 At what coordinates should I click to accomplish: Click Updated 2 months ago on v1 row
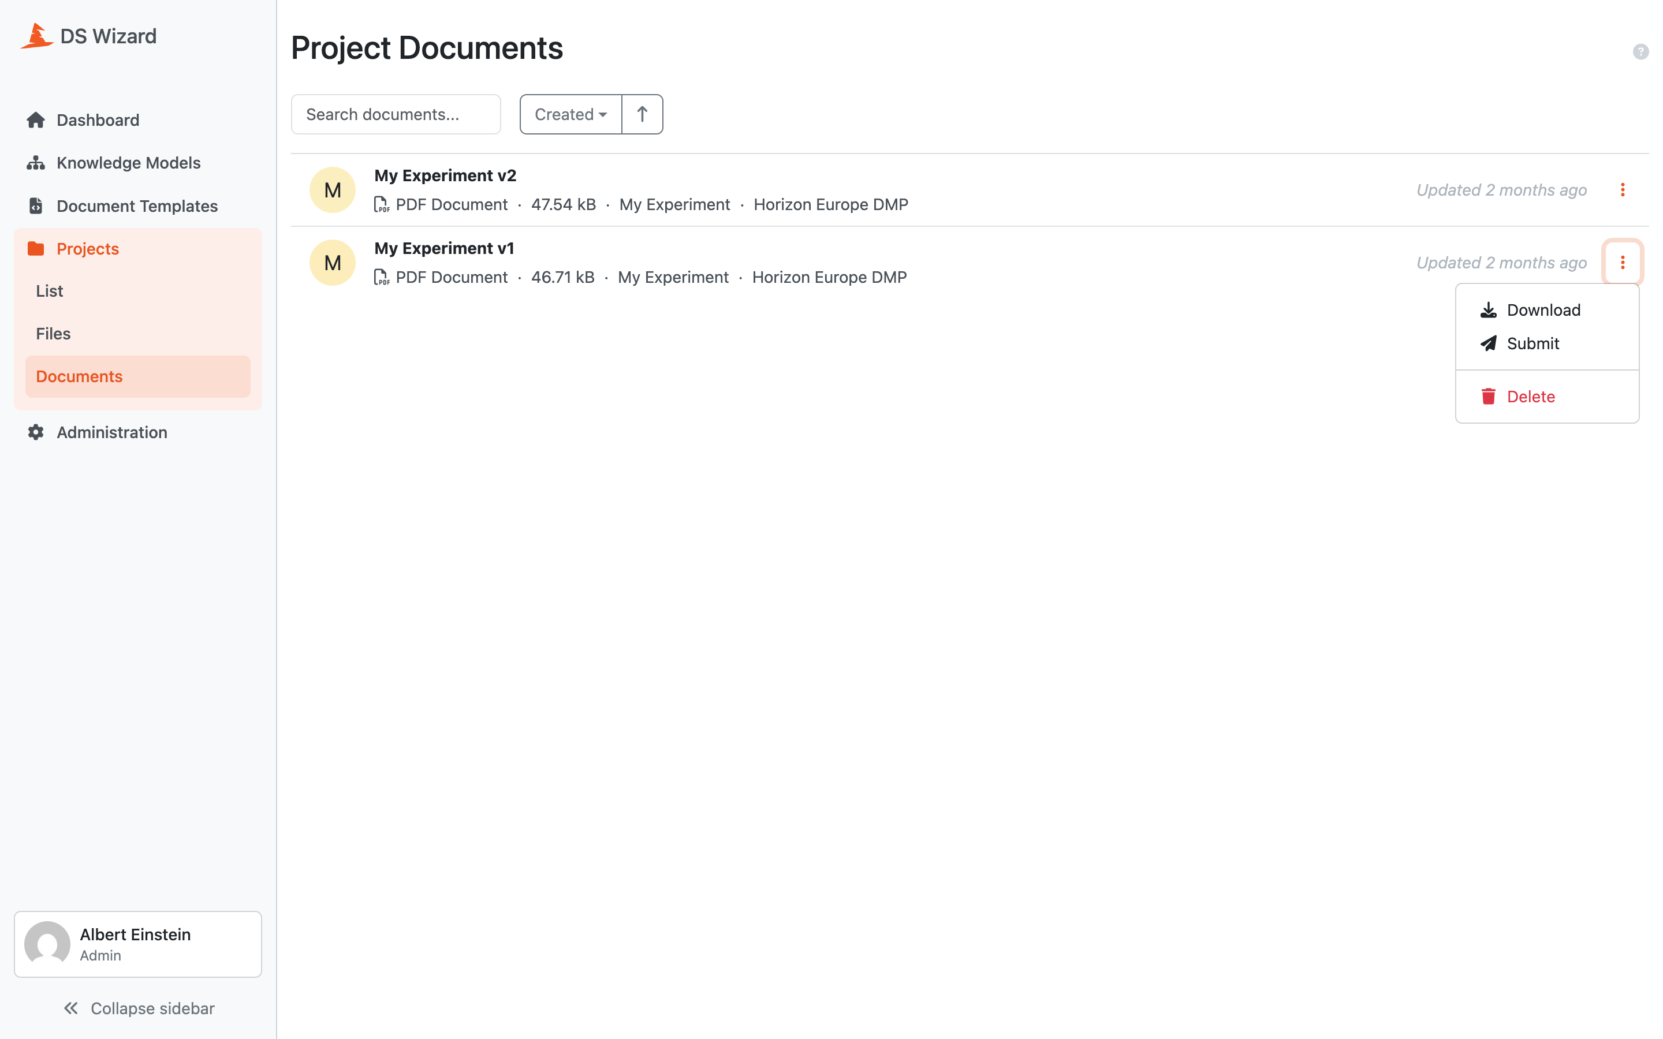(1501, 263)
